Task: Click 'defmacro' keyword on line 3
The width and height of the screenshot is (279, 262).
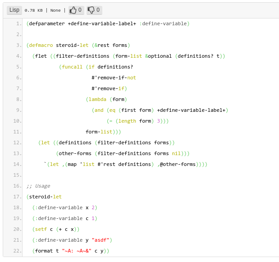Action: tap(41, 45)
